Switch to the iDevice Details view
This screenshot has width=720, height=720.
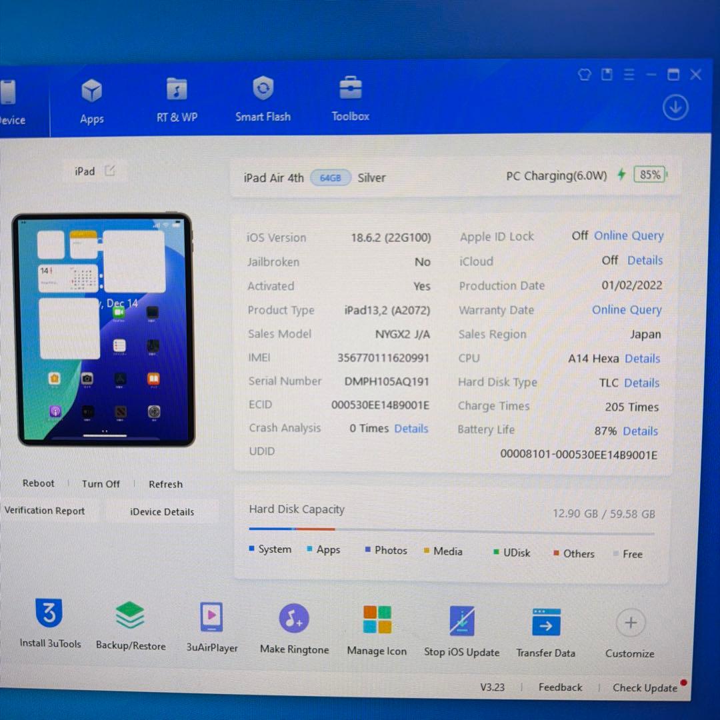click(162, 512)
